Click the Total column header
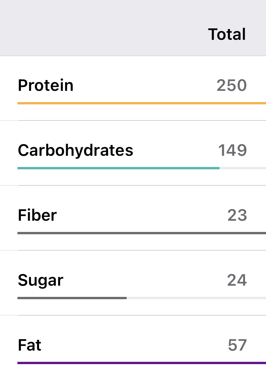This screenshot has height=368, width=266. point(227,34)
